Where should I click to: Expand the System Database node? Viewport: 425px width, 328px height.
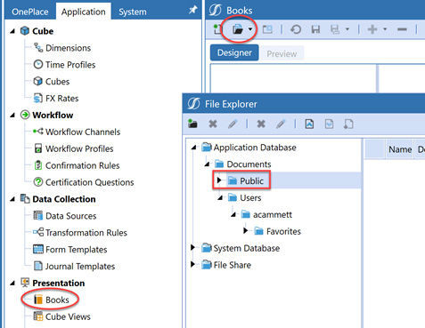coord(192,247)
